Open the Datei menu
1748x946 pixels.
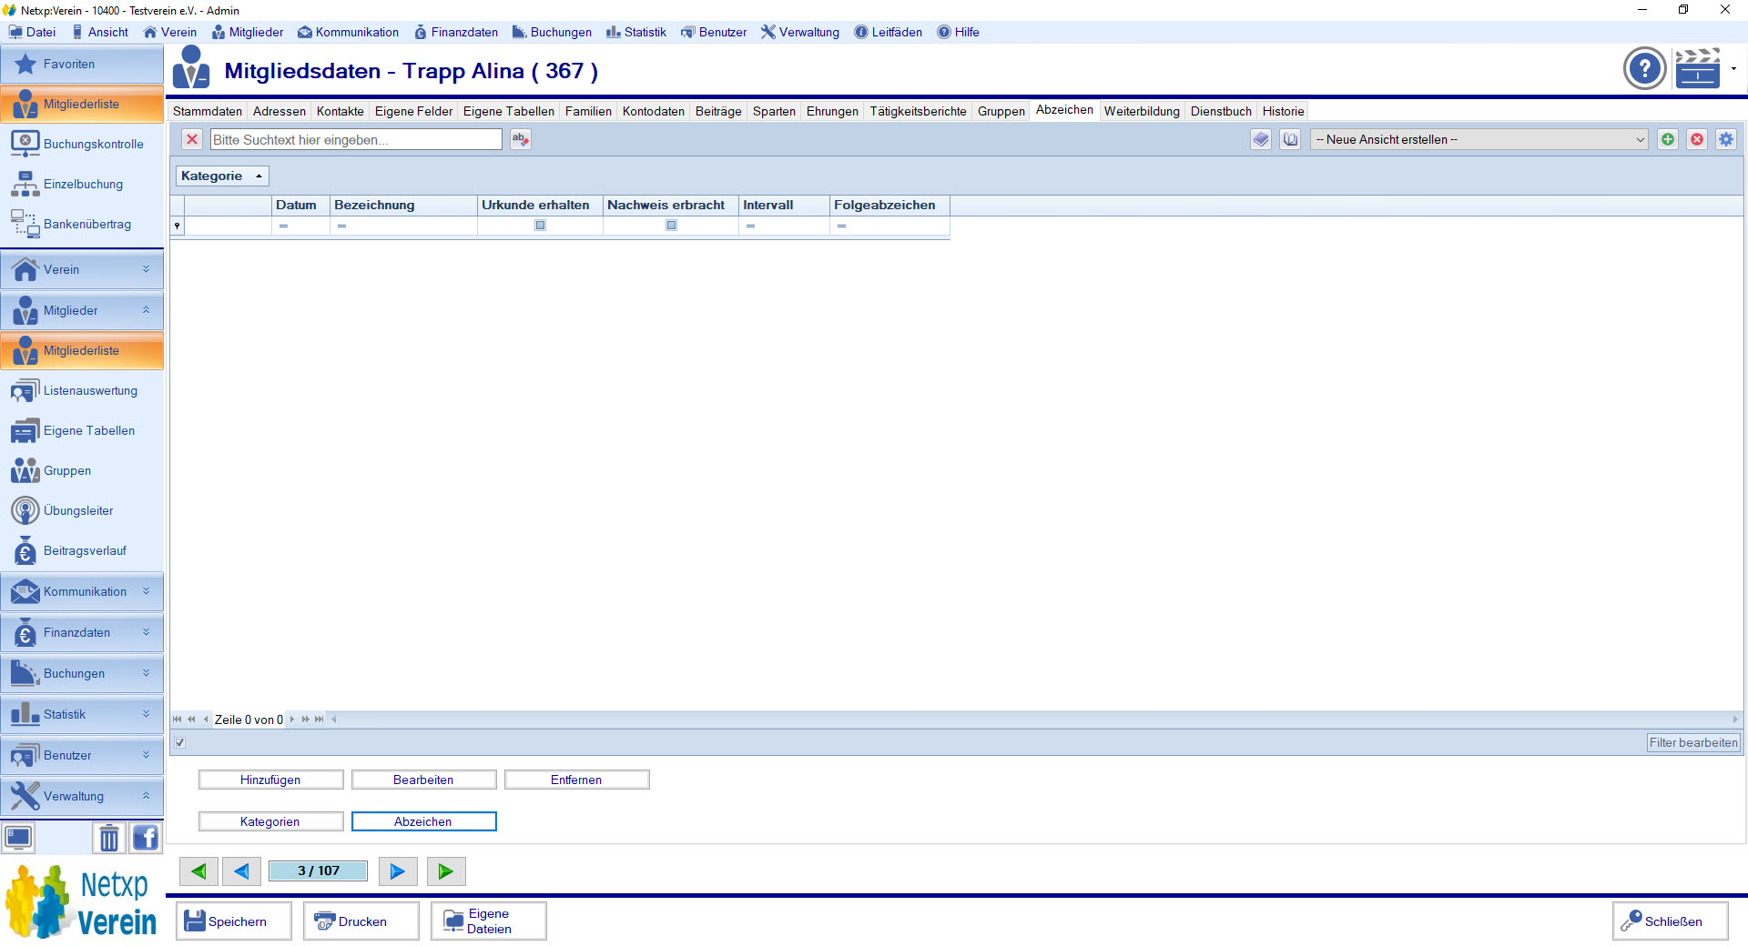click(x=33, y=32)
